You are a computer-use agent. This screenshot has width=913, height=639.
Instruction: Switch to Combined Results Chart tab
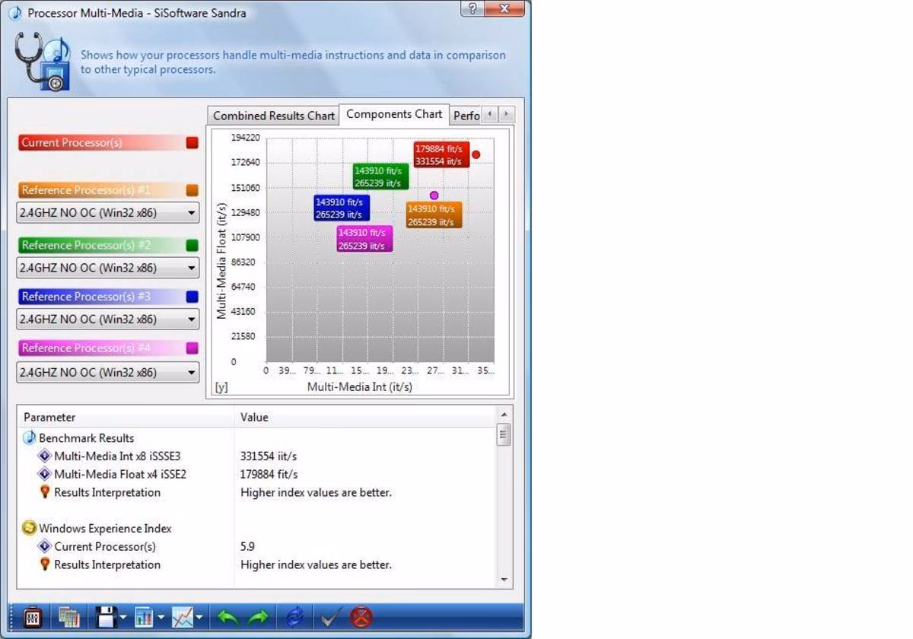[273, 116]
